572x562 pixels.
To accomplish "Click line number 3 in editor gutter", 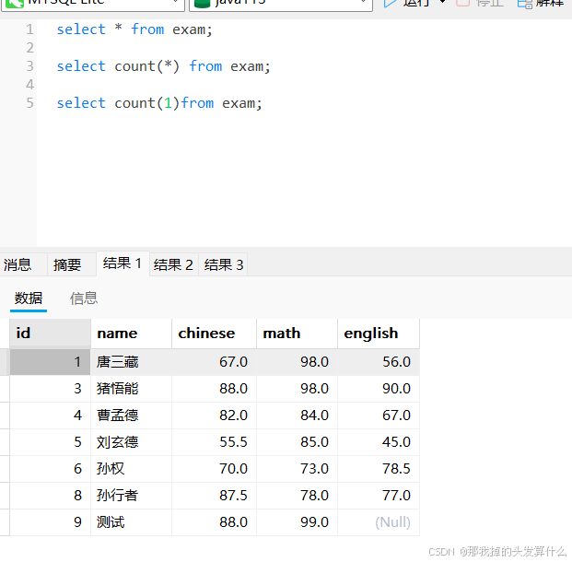I will 29,66.
